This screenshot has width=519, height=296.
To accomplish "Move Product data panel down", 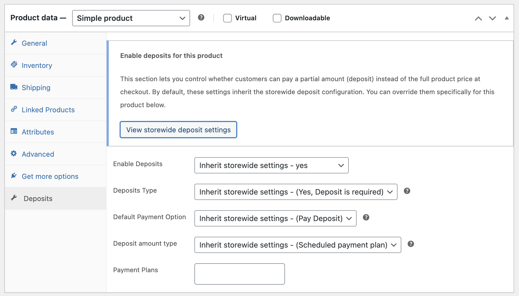I will (x=492, y=18).
